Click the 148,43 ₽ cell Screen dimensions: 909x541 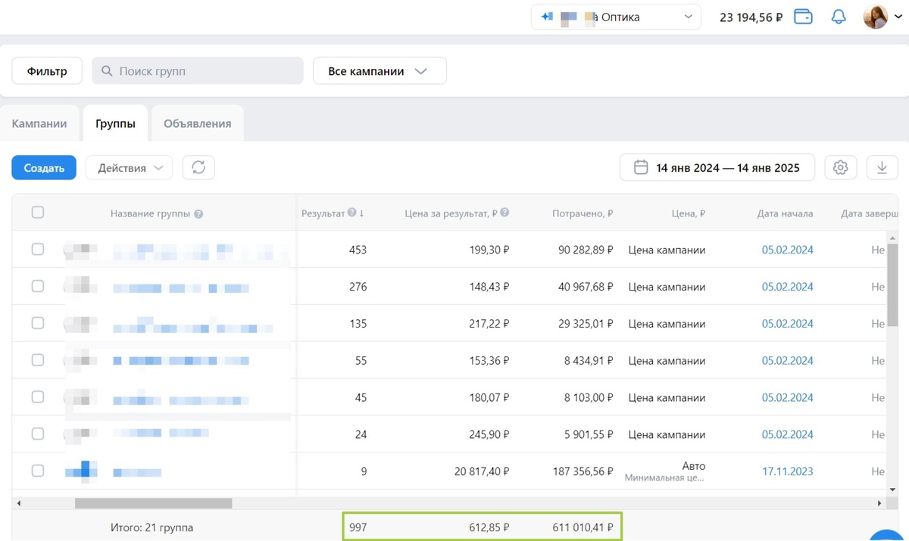(489, 287)
